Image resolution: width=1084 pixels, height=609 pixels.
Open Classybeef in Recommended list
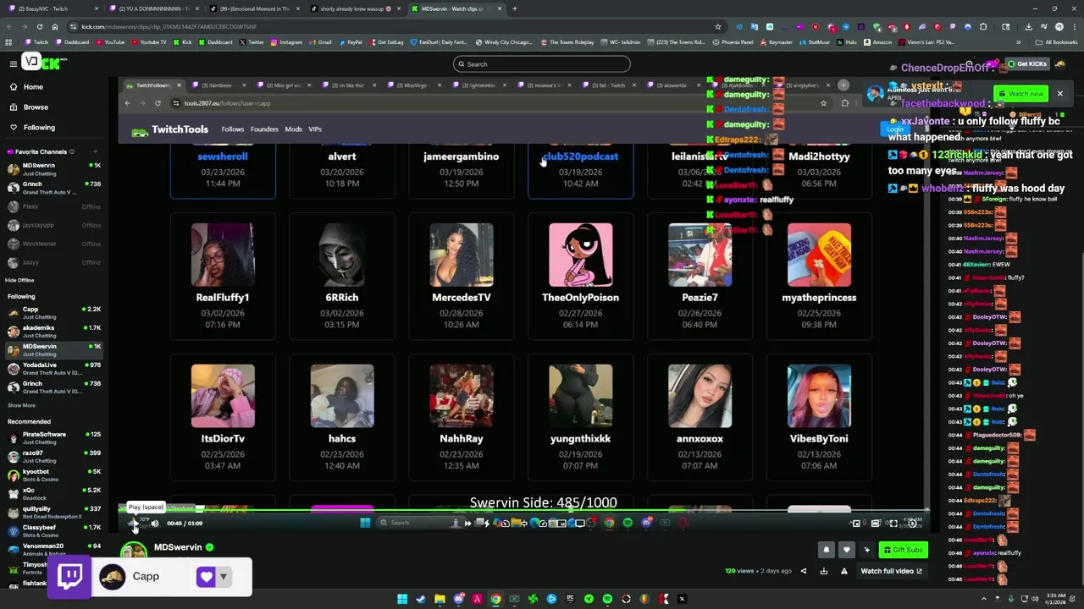(x=53, y=531)
